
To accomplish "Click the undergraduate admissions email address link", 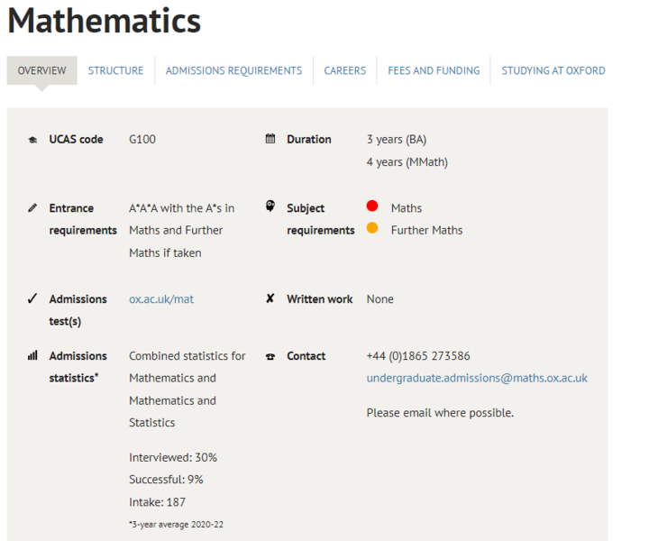I will pyautogui.click(x=476, y=378).
